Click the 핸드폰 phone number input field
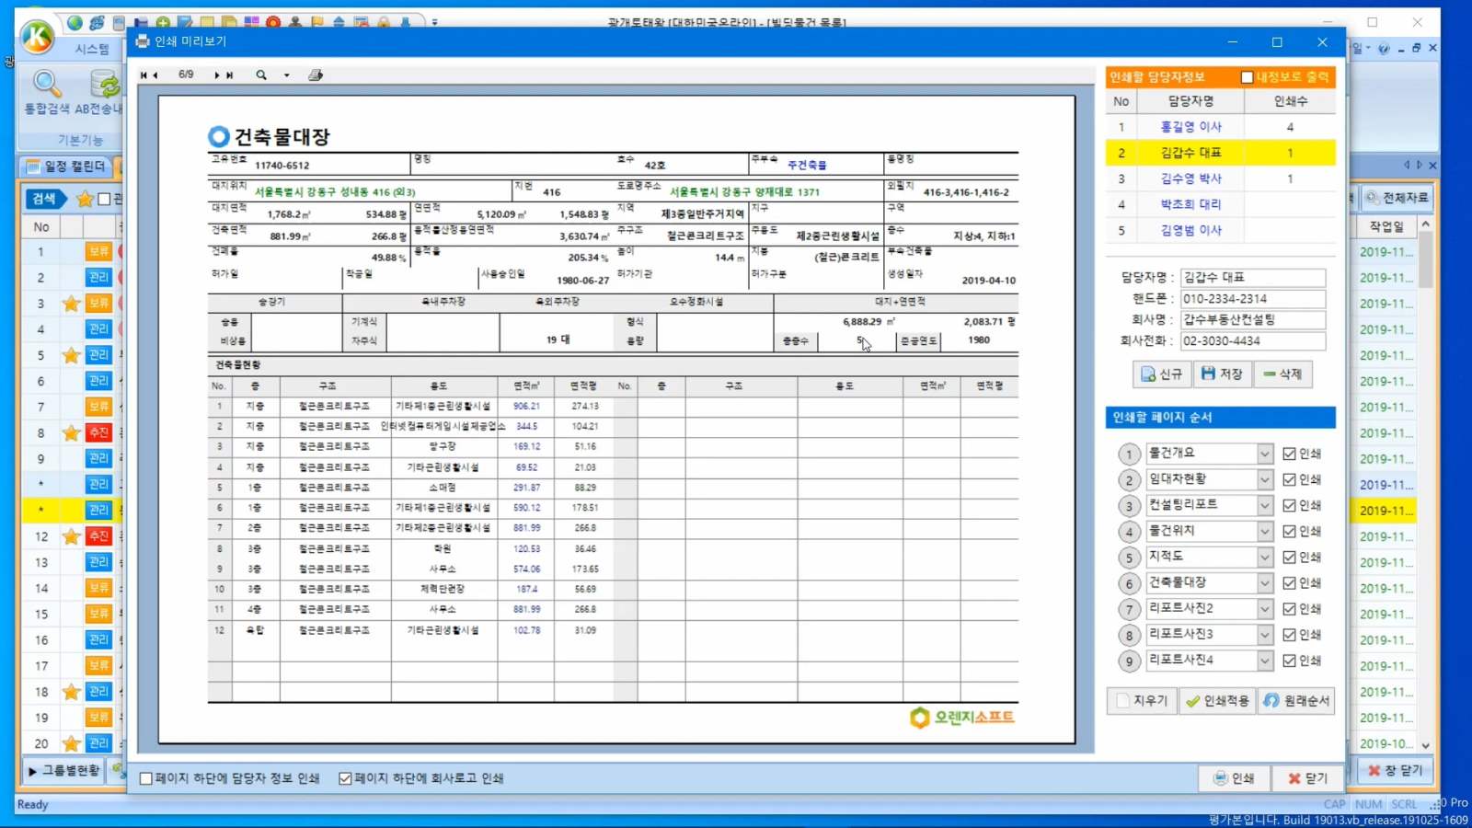This screenshot has width=1472, height=828. [x=1252, y=299]
